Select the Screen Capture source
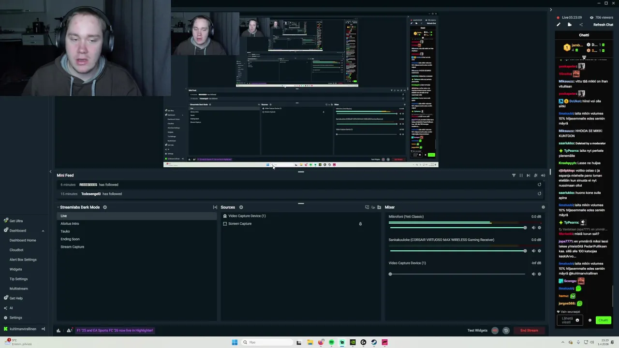This screenshot has height=348, width=619. [x=301, y=224]
